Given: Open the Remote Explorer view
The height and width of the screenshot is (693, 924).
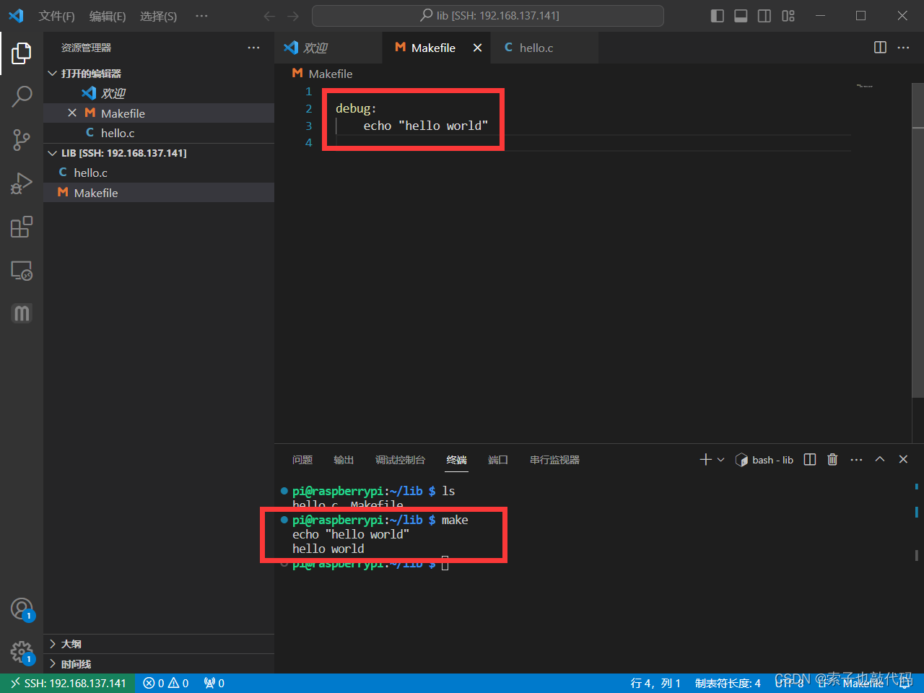Looking at the screenshot, I should click(22, 271).
